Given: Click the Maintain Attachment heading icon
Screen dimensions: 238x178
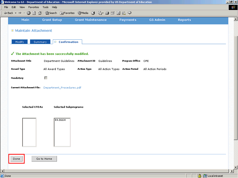Looking at the screenshot, I should (12, 30).
